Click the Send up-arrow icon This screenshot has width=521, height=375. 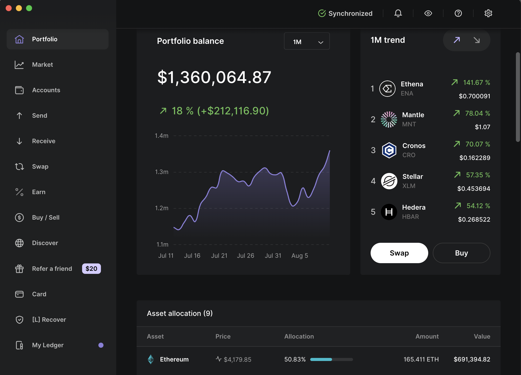19,116
